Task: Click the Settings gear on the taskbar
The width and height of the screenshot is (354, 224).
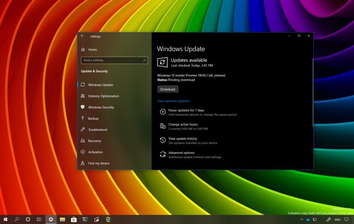Action: pyautogui.click(x=51, y=219)
